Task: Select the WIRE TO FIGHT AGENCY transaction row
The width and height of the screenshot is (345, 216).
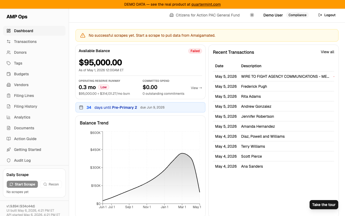Action: pos(274,76)
